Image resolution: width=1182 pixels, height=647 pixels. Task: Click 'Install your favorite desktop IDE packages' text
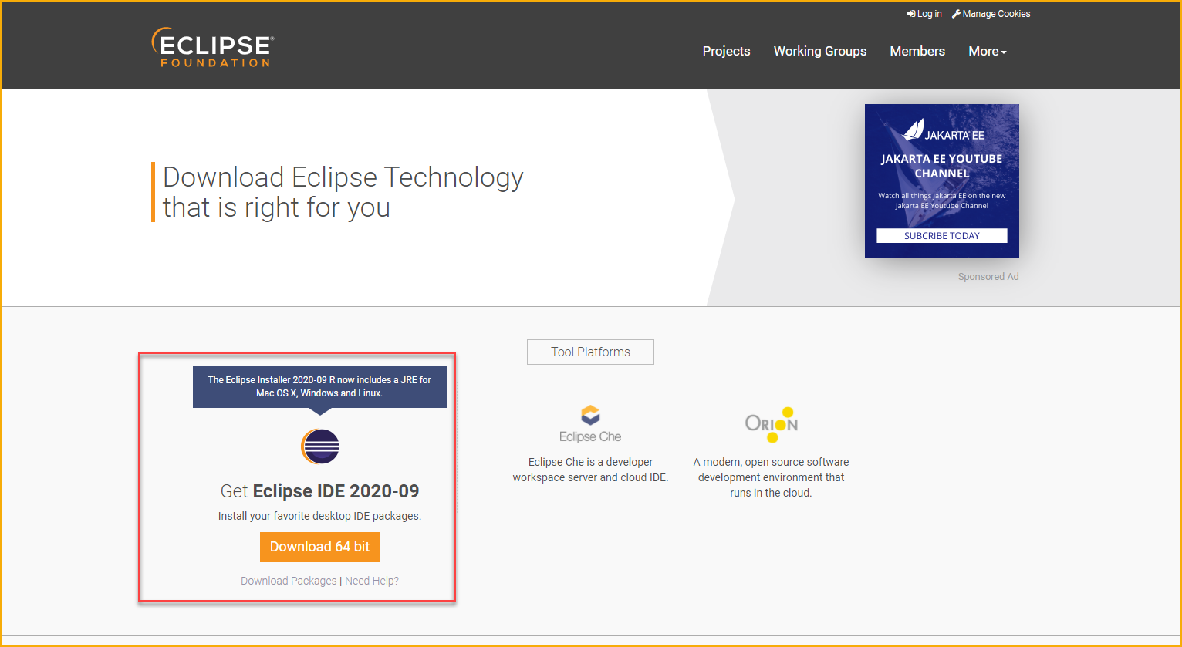point(319,516)
